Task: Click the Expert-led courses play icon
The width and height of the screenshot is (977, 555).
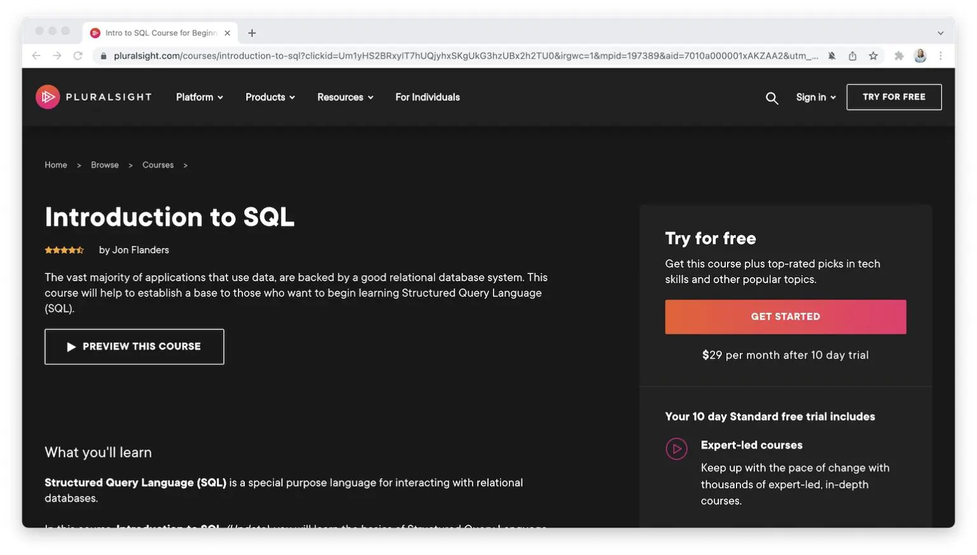Action: pyautogui.click(x=676, y=448)
